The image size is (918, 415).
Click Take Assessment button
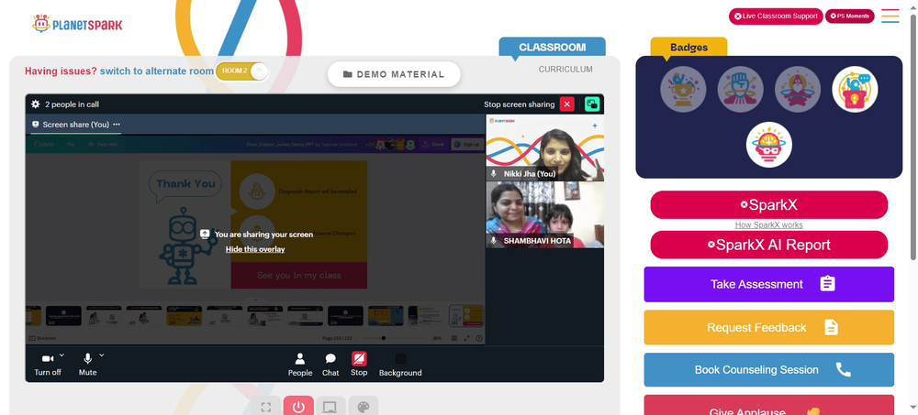point(768,284)
